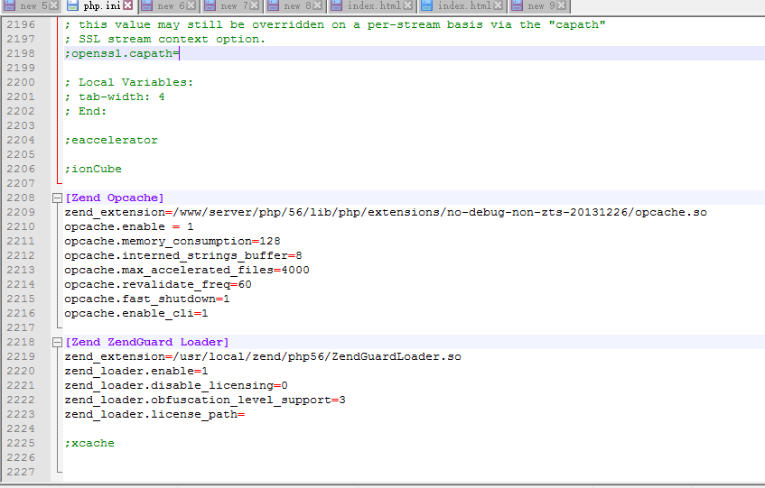The width and height of the screenshot is (765, 488).
Task: Close the php.ini tab with its red X
Action: click(128, 5)
